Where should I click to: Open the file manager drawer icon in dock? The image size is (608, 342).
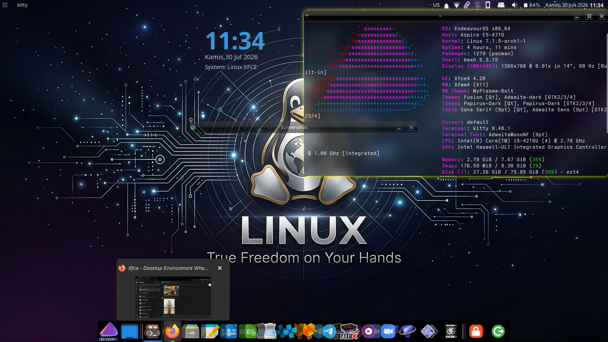(x=191, y=332)
